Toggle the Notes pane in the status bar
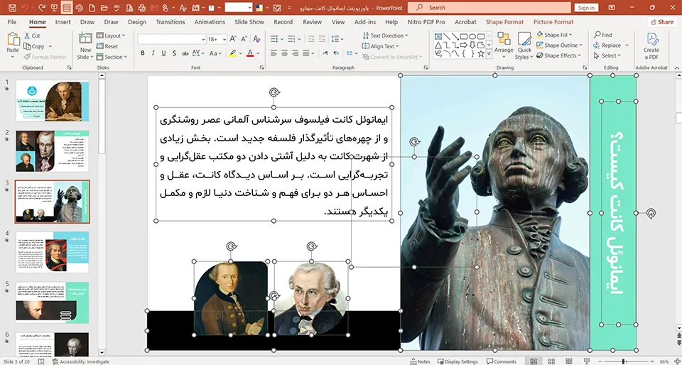Viewport: 682px width, 365px height. click(420, 361)
